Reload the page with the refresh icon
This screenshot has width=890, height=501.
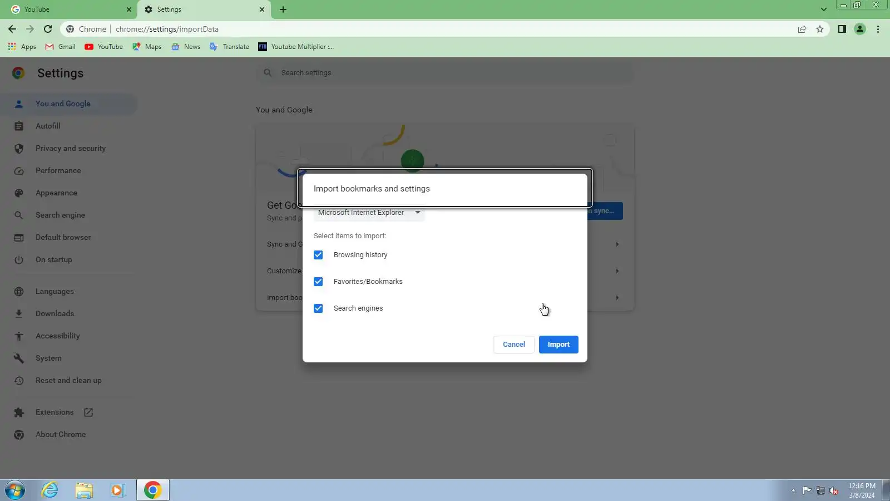(48, 29)
